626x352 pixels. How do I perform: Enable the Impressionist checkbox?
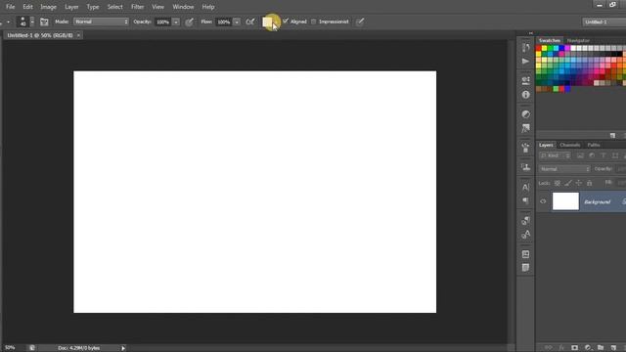coord(313,22)
